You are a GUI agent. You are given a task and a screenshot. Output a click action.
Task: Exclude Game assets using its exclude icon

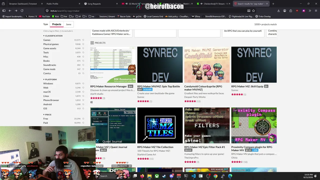click(x=83, y=48)
